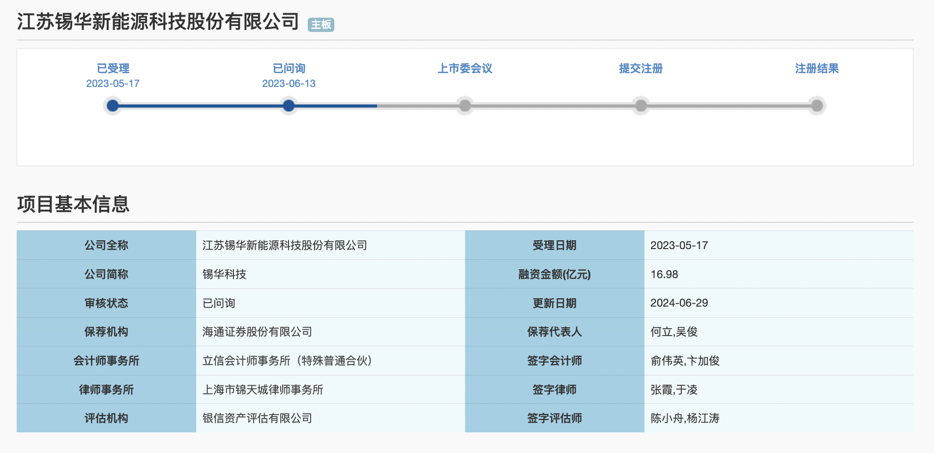Click the 上海市锦天城律师事务所 entry
The width and height of the screenshot is (934, 453).
click(265, 390)
